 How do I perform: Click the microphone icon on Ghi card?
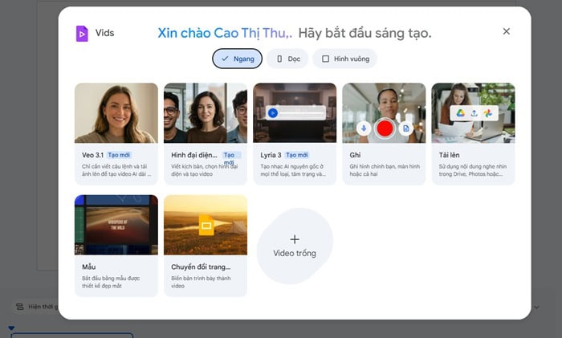coord(364,128)
